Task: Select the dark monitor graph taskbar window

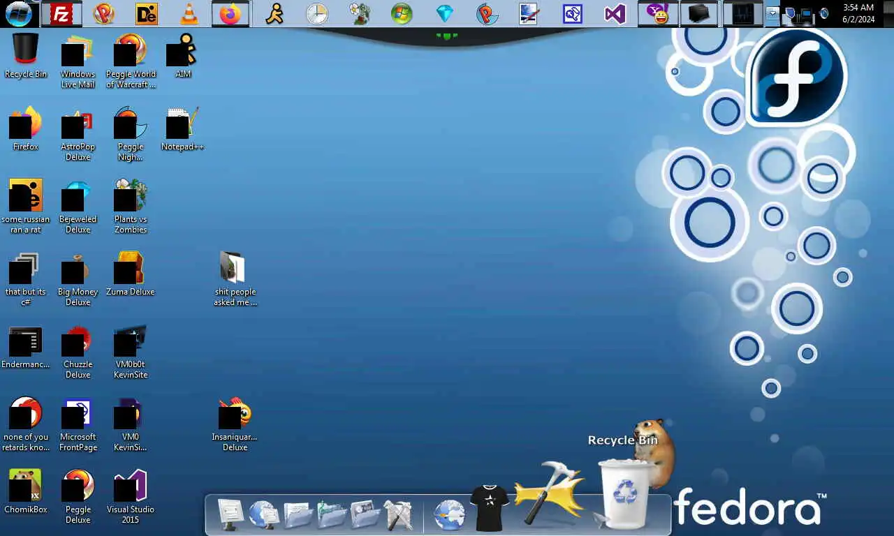Action: (742, 13)
